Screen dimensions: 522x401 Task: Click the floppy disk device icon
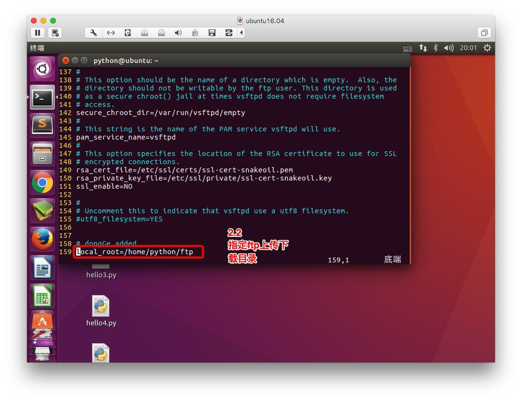pyautogui.click(x=212, y=33)
